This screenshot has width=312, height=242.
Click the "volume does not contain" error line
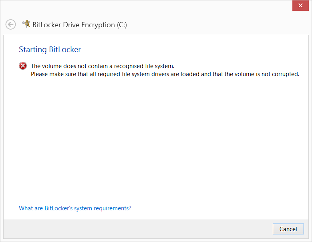click(103, 66)
